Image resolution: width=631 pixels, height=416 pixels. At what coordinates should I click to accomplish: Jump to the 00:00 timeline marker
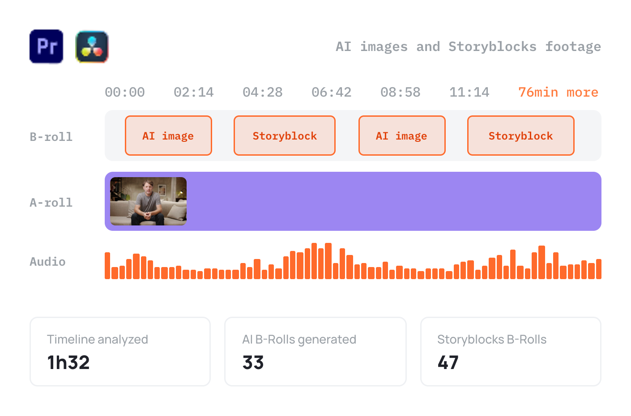[125, 92]
